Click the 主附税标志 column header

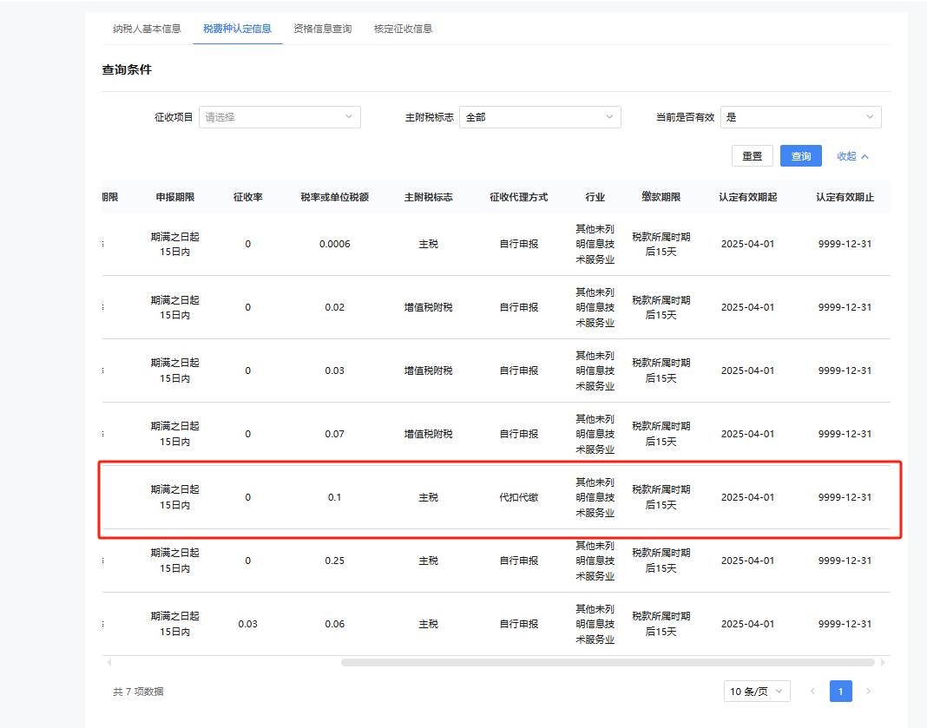click(429, 197)
